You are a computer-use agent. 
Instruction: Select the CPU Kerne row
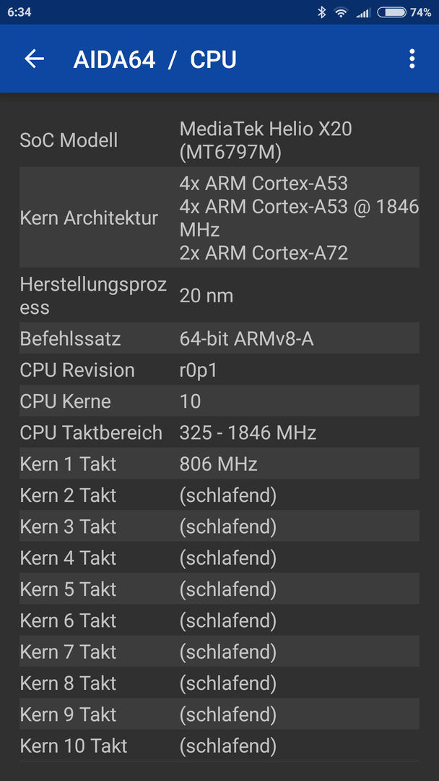point(219,401)
